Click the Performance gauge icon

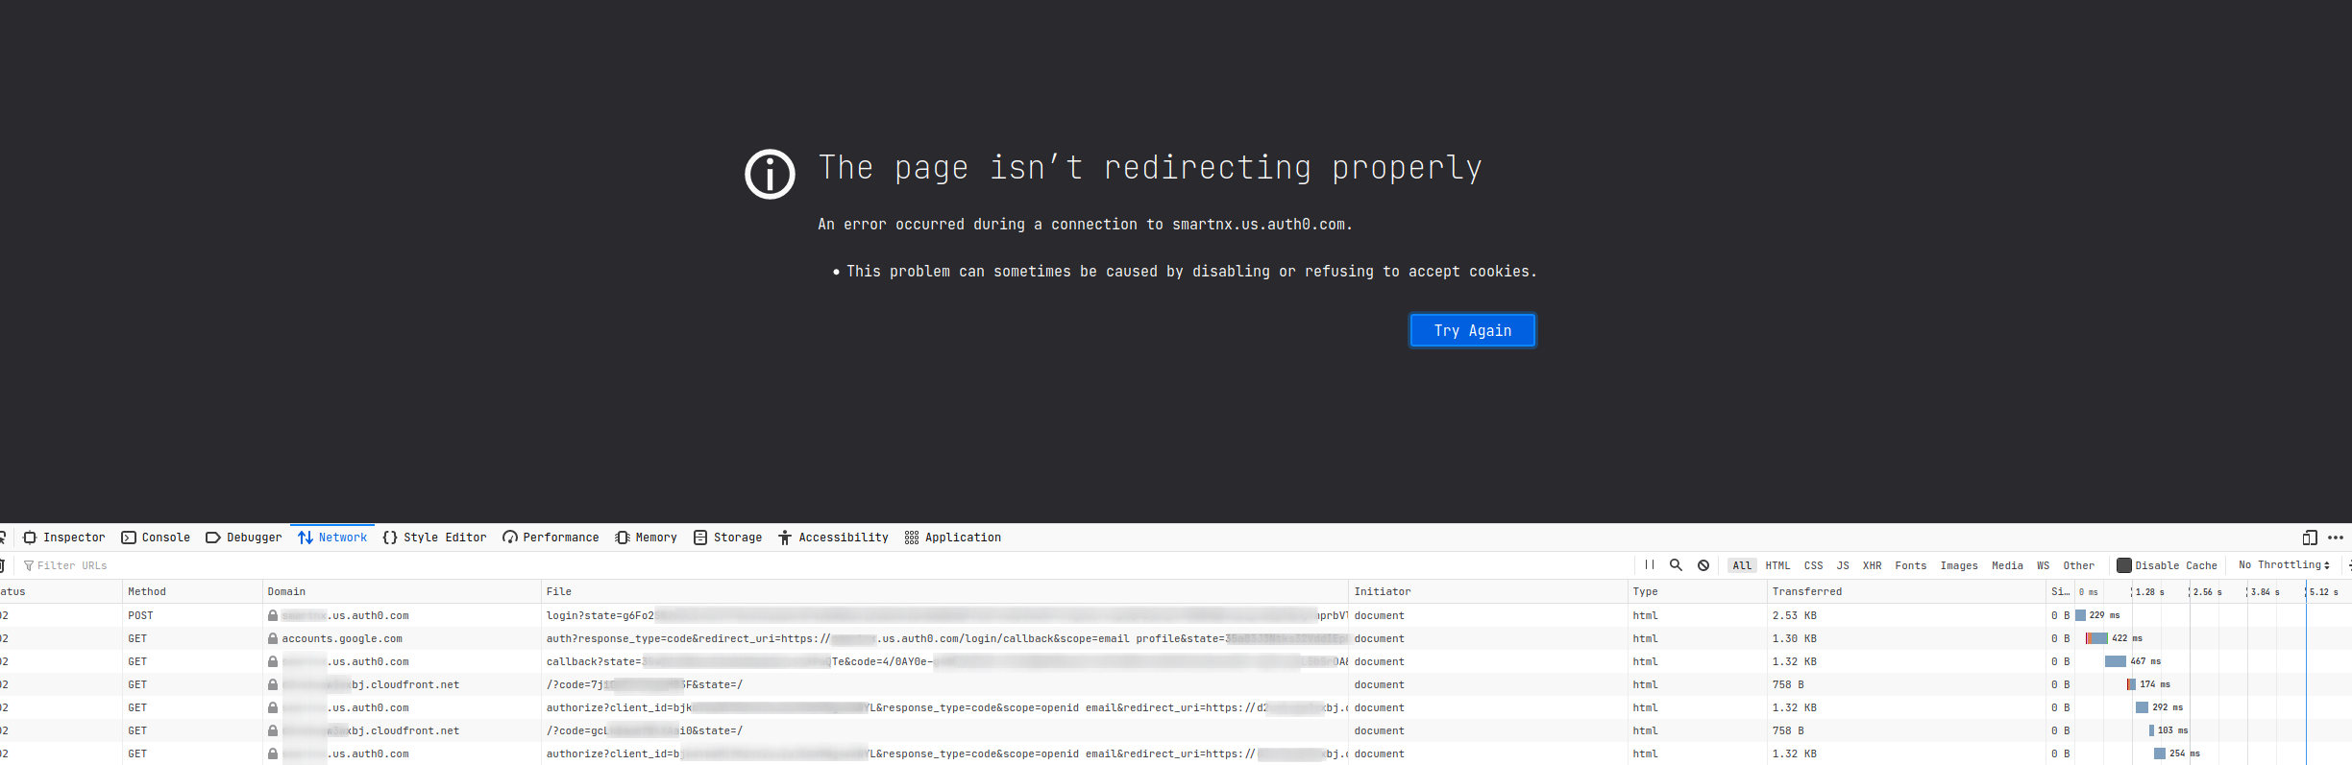(510, 538)
